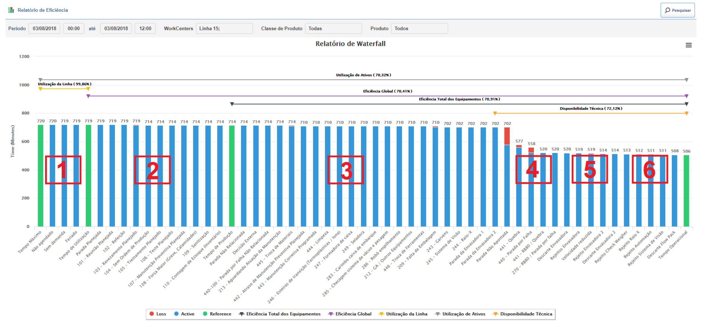Hide Eficiência Global legend series
706x326 pixels.
pos(353,314)
